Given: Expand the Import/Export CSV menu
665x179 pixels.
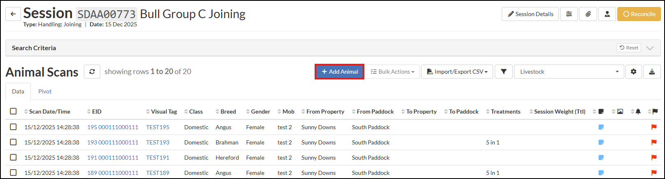Looking at the screenshot, I should pyautogui.click(x=457, y=72).
